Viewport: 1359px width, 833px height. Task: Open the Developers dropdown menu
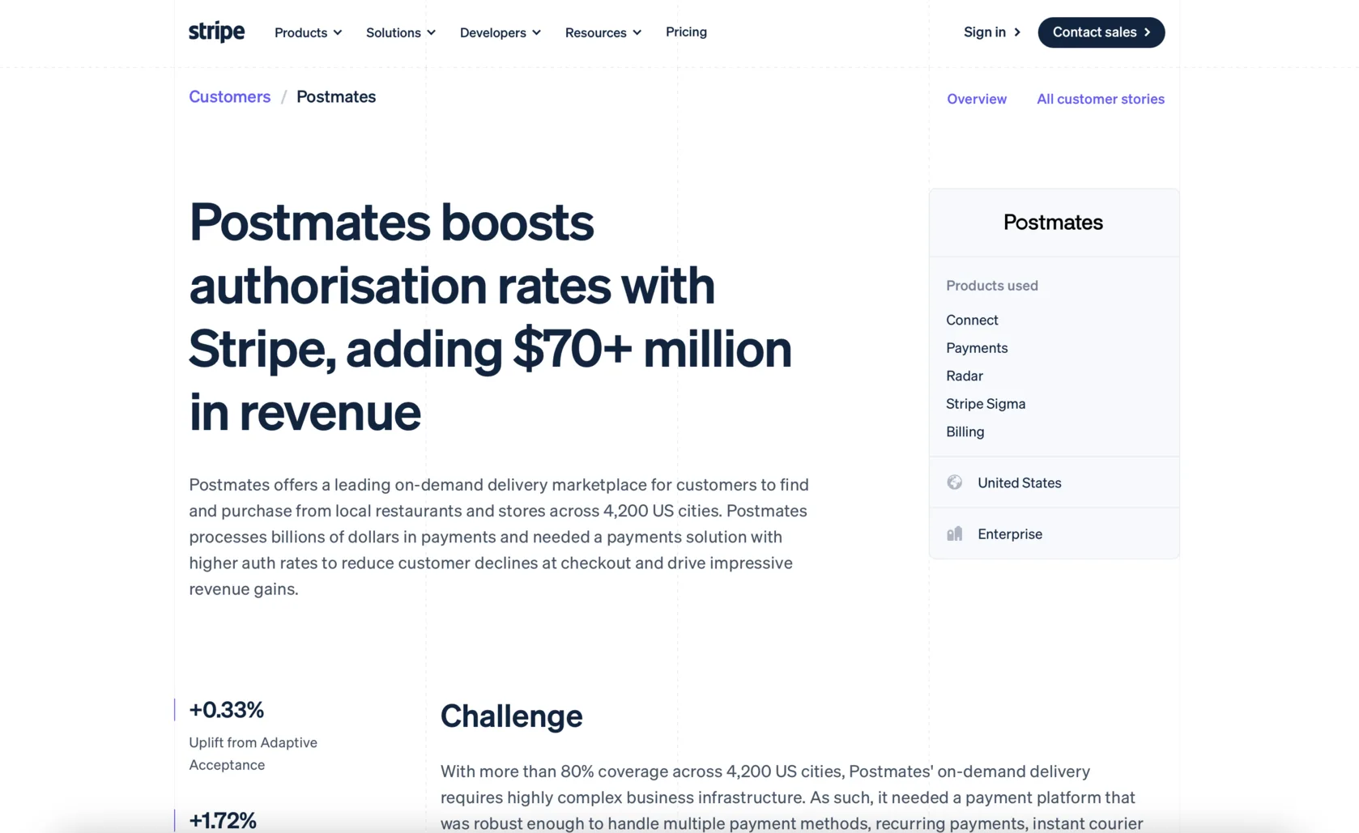pyautogui.click(x=500, y=32)
